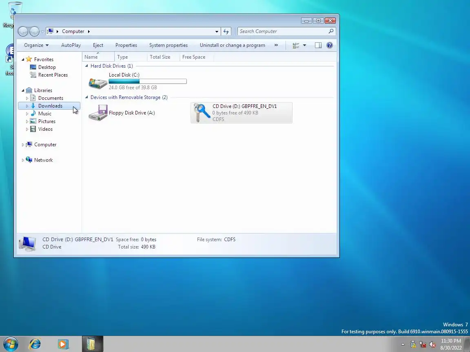Image resolution: width=470 pixels, height=352 pixels.
Task: Sort by the Type column header
Action: pos(131,57)
